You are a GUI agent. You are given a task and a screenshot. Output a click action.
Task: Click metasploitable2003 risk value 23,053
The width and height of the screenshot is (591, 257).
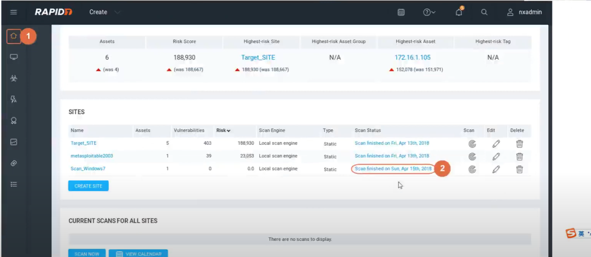[x=246, y=156]
